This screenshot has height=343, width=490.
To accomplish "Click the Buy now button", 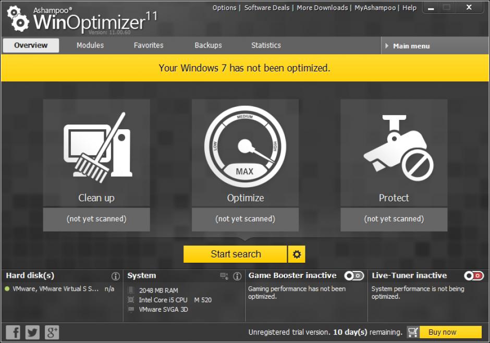I will (450, 332).
